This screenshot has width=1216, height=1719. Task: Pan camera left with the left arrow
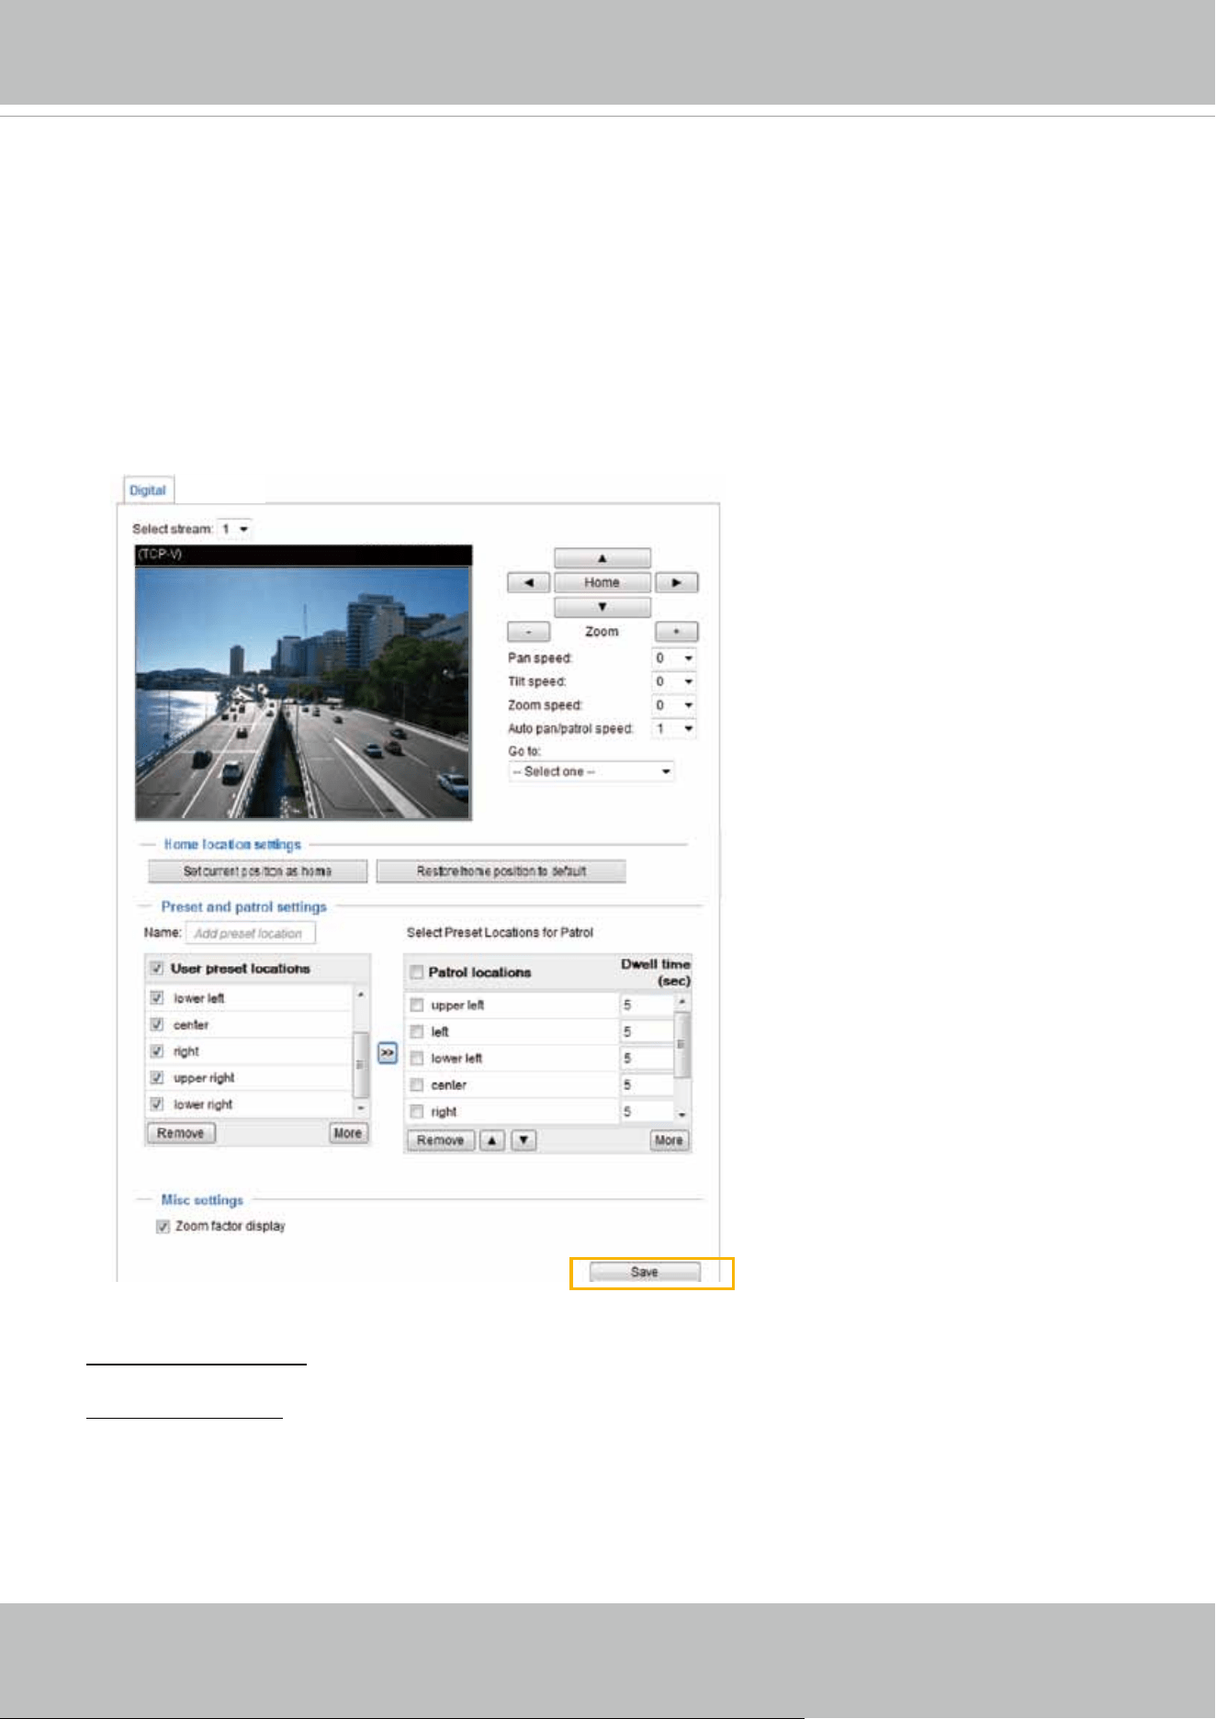click(529, 582)
